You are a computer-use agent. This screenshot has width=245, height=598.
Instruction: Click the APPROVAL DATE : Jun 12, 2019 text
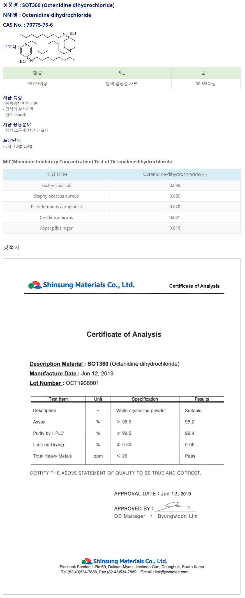pyautogui.click(x=152, y=494)
